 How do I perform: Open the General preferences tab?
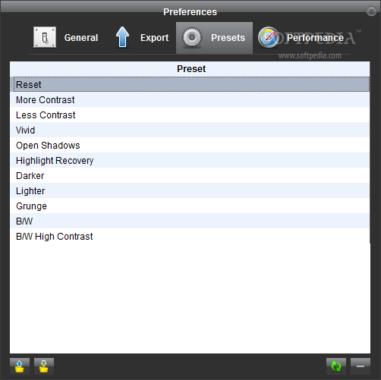point(66,38)
